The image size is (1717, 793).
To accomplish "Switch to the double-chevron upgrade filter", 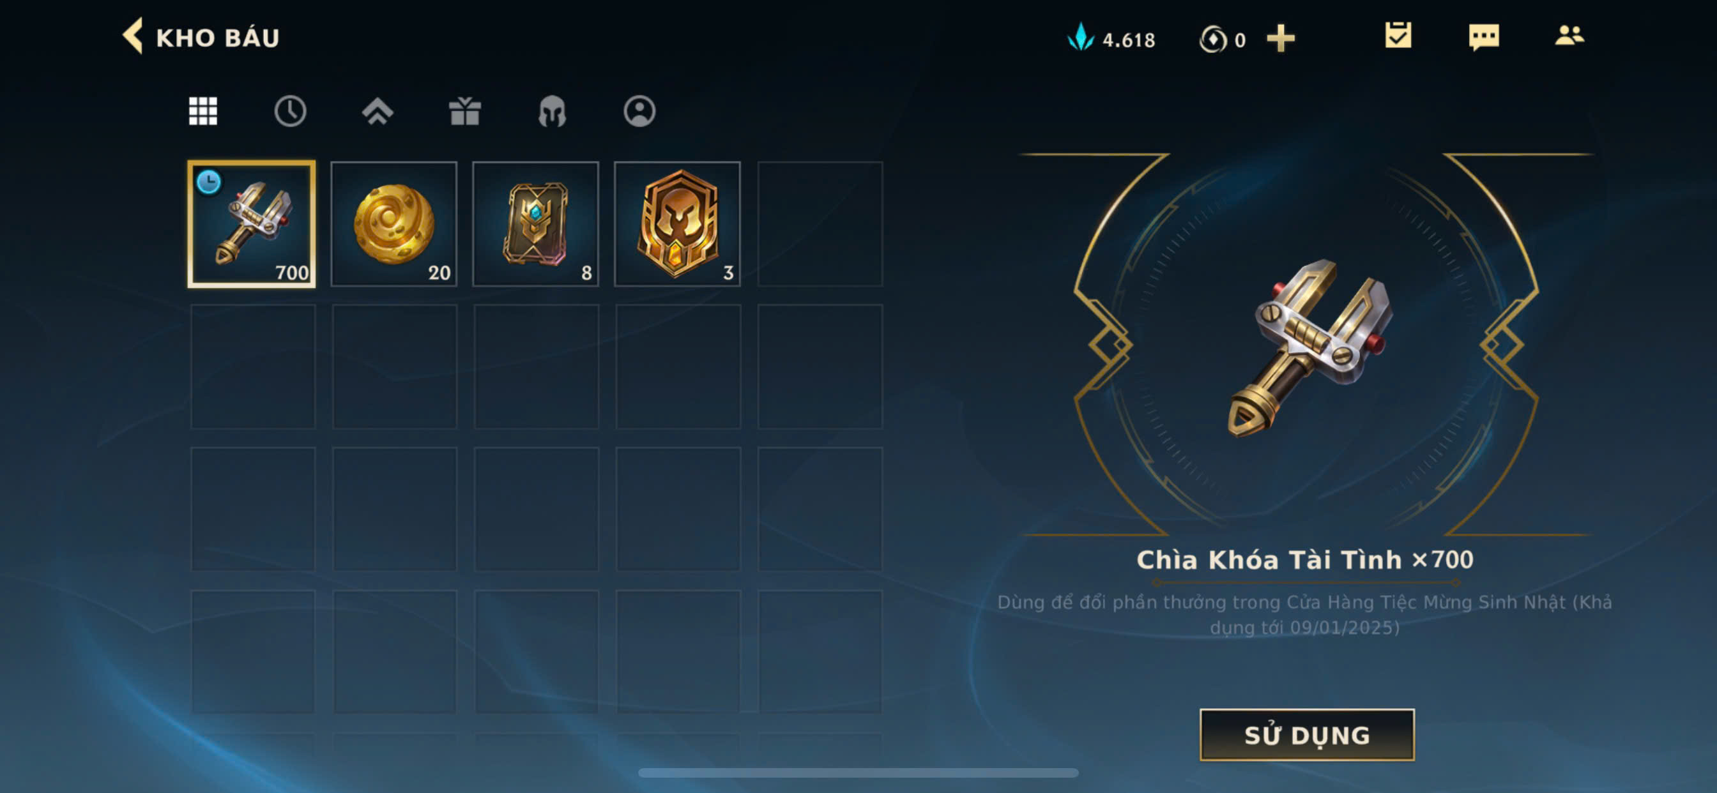I will point(378,111).
